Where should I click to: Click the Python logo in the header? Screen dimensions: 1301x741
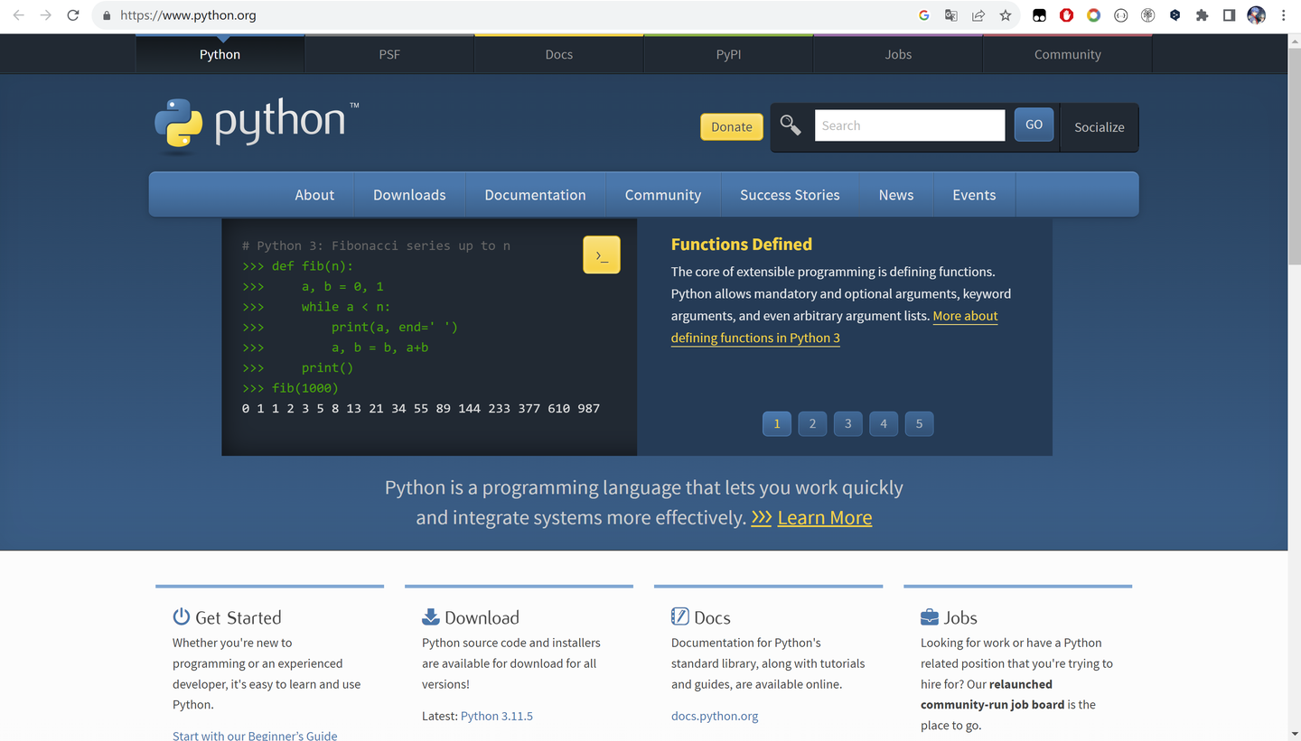[256, 125]
